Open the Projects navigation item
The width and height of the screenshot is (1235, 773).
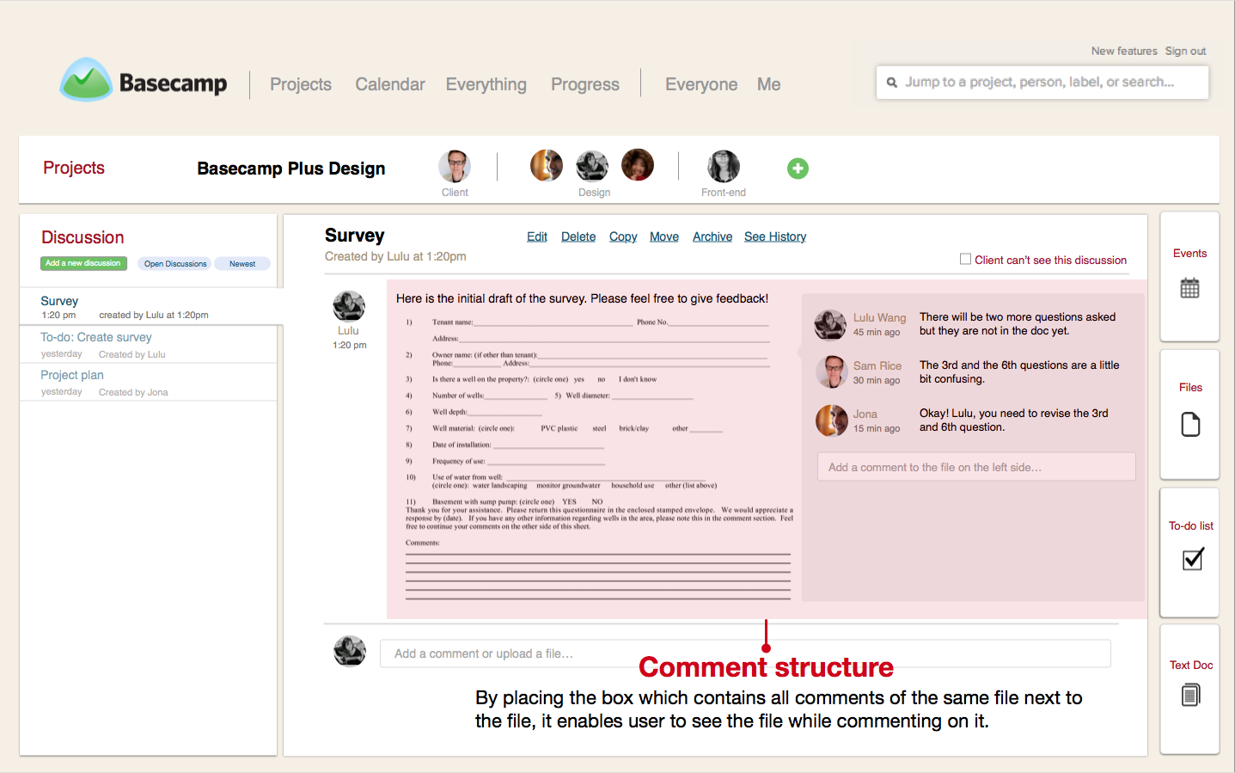click(x=301, y=84)
